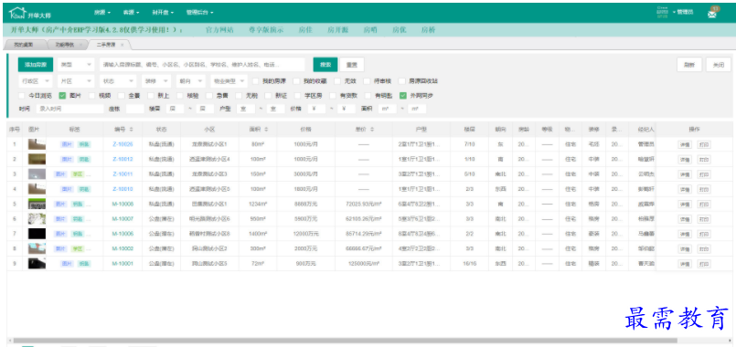Screen dimensions: 736x347
Task: Open the photo thumbnail of listing M-10001
Action: click(x=37, y=264)
